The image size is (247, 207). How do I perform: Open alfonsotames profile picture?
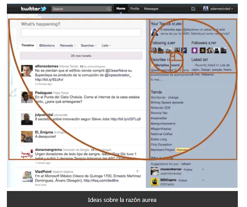pos(27,71)
